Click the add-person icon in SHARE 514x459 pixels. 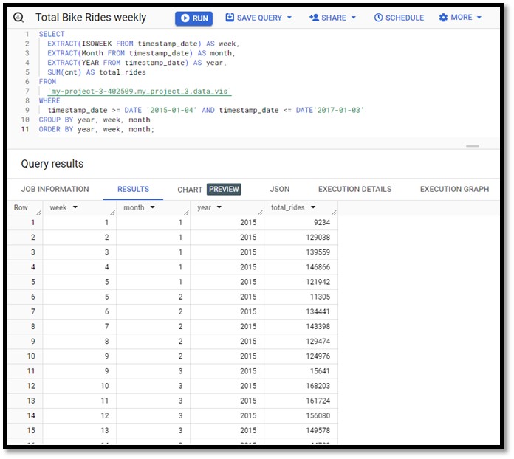tap(314, 18)
